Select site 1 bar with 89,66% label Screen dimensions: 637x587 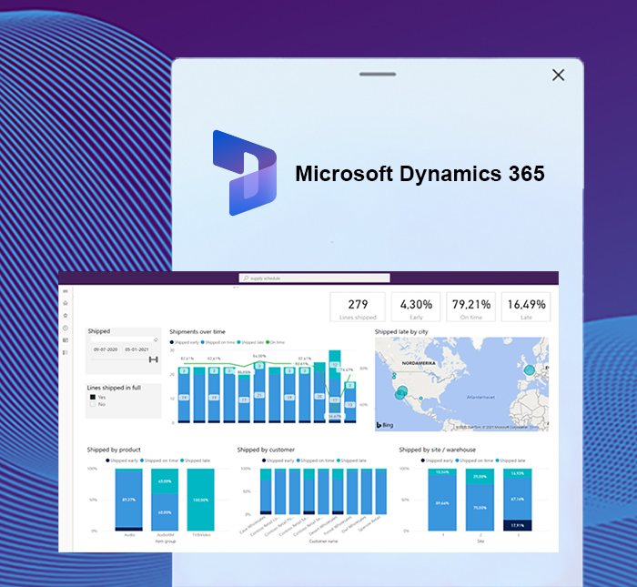pyautogui.click(x=442, y=503)
